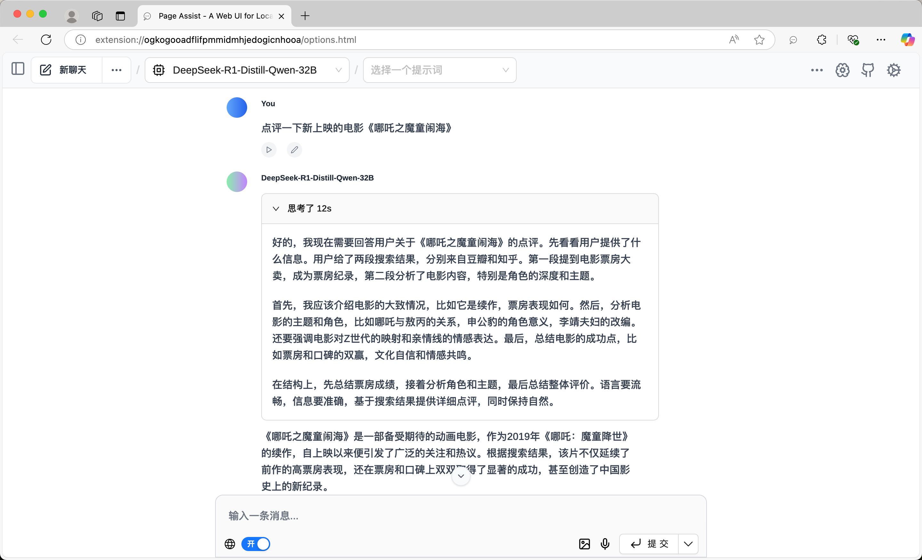The image size is (922, 560).
Task: Toggle the Page Assist sidebar panel icon
Action: point(18,69)
